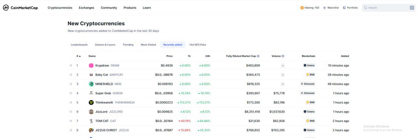
Task: Sort by the 1h column header
Action: [189, 56]
